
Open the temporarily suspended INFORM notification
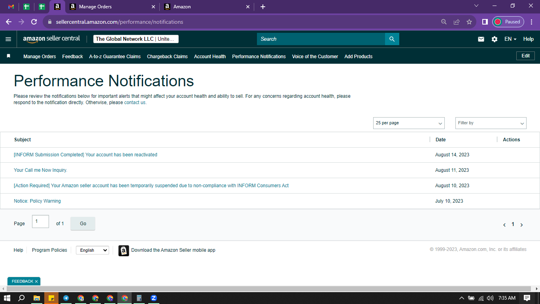pyautogui.click(x=151, y=186)
